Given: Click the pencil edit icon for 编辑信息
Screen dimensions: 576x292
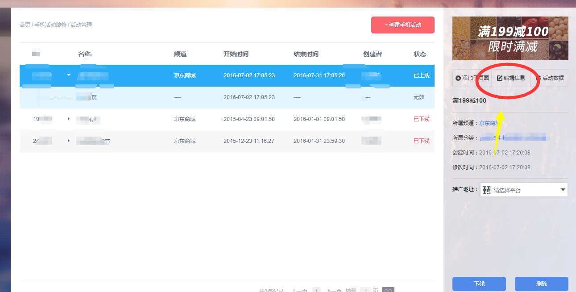Looking at the screenshot, I should point(500,78).
